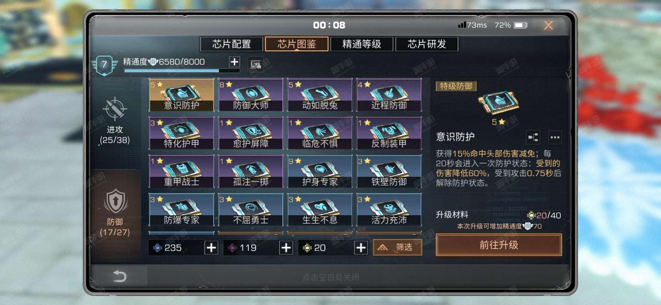Open the three-dot more options icon

coord(555,138)
